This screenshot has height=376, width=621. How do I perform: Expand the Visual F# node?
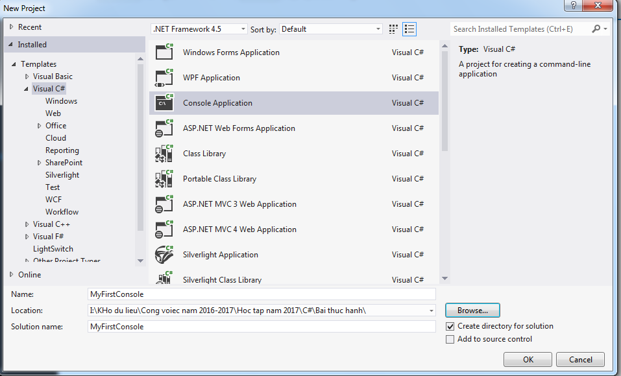coord(27,237)
